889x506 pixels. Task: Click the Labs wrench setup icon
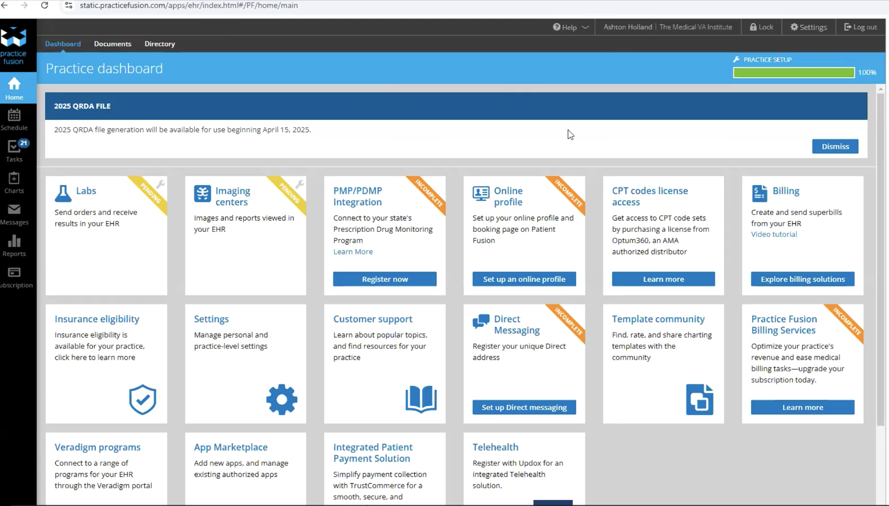pos(161,184)
